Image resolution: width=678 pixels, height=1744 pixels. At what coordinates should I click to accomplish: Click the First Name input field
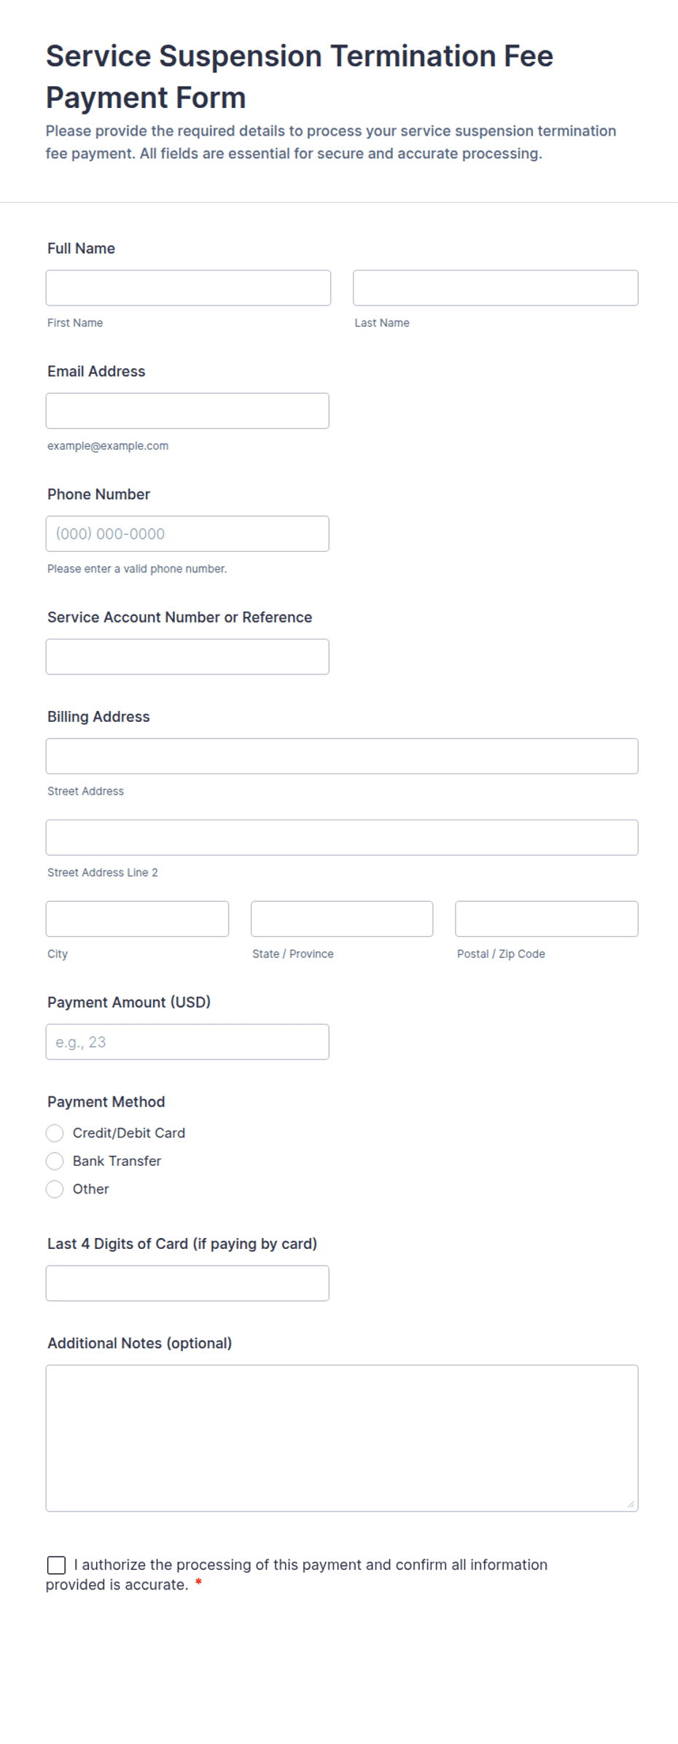[188, 288]
